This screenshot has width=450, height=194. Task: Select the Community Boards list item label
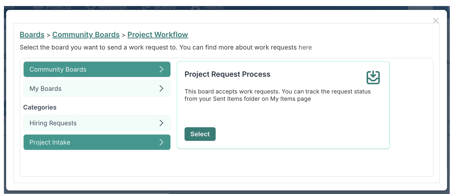click(58, 69)
